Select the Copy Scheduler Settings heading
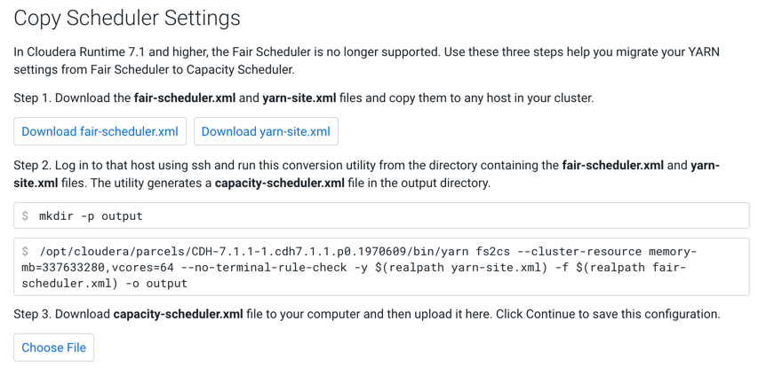This screenshot has width=758, height=368. pos(127,18)
